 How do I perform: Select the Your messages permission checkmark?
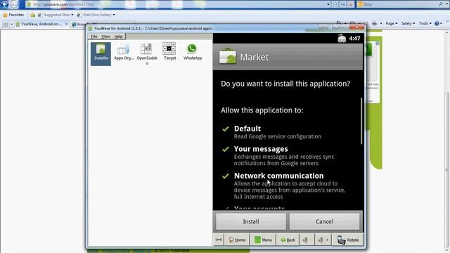pos(226,149)
